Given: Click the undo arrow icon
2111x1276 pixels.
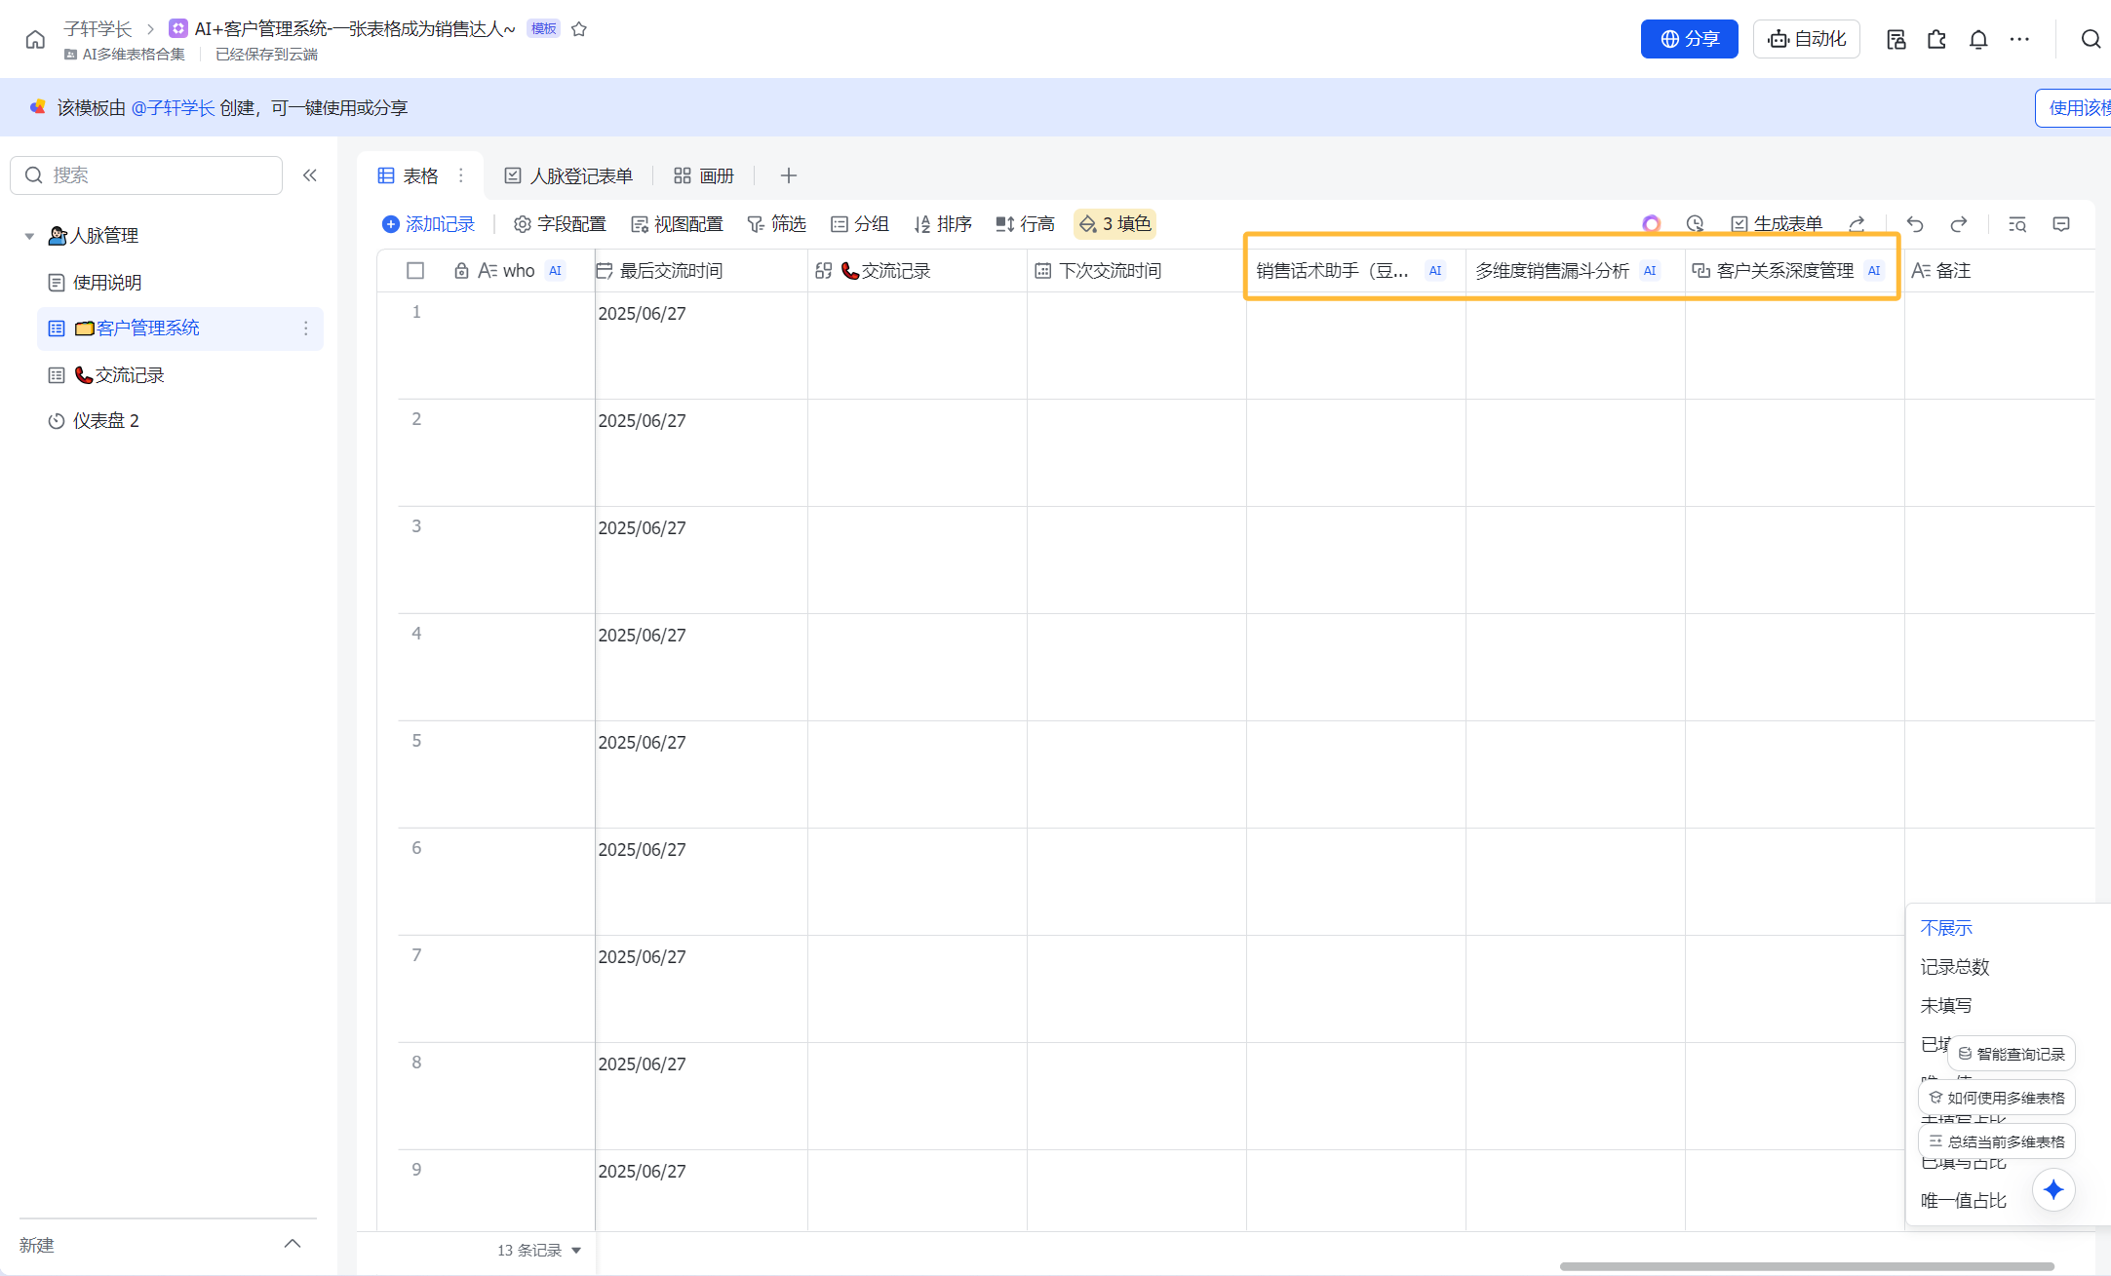Looking at the screenshot, I should [x=1915, y=224].
